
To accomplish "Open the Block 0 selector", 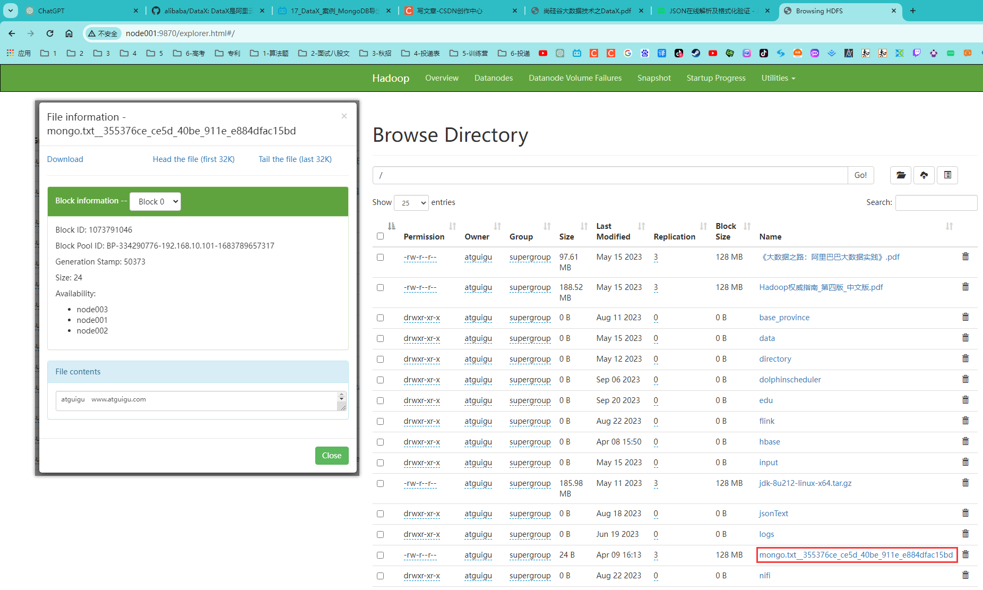I will (x=155, y=201).
